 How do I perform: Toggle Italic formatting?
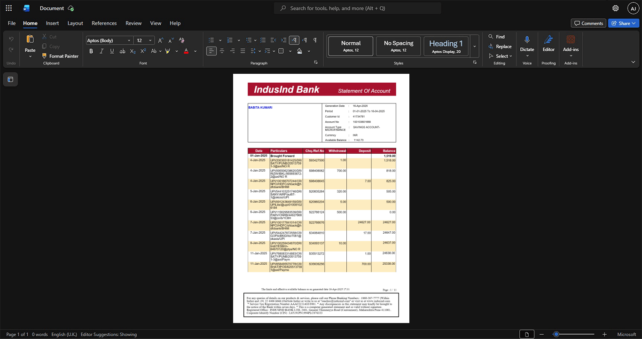pyautogui.click(x=102, y=51)
